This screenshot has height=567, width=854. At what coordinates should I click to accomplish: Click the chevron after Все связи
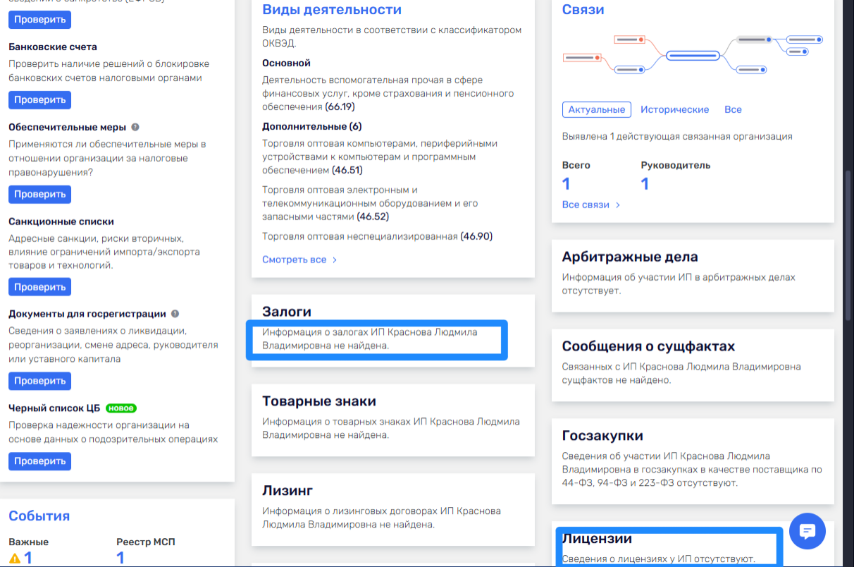tap(618, 205)
